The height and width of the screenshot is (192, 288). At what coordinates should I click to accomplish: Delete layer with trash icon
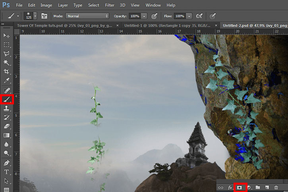click(276, 187)
